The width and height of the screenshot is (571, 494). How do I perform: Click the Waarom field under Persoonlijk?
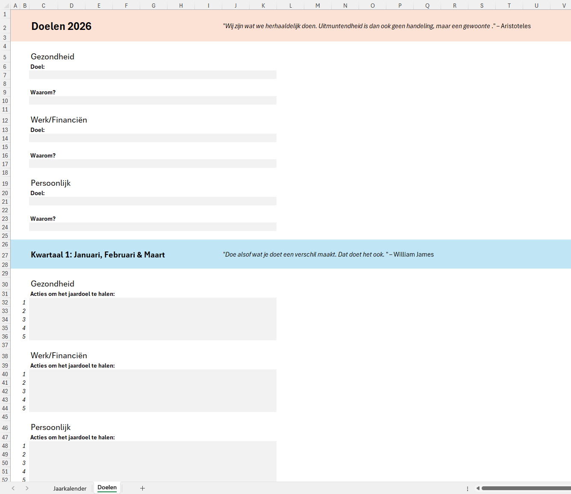pos(153,227)
